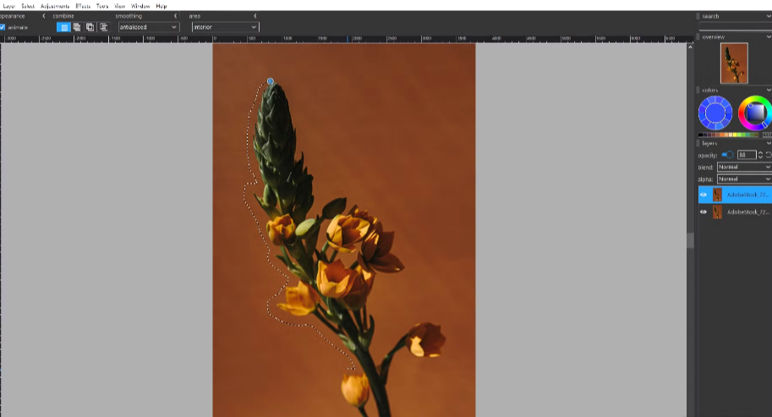This screenshot has height=417, width=772.
Task: Open the smoothing antialiased dropdown
Action: (148, 27)
